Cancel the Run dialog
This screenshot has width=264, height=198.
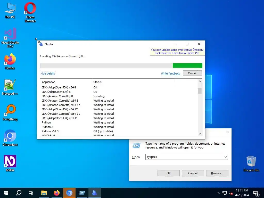(x=193, y=173)
